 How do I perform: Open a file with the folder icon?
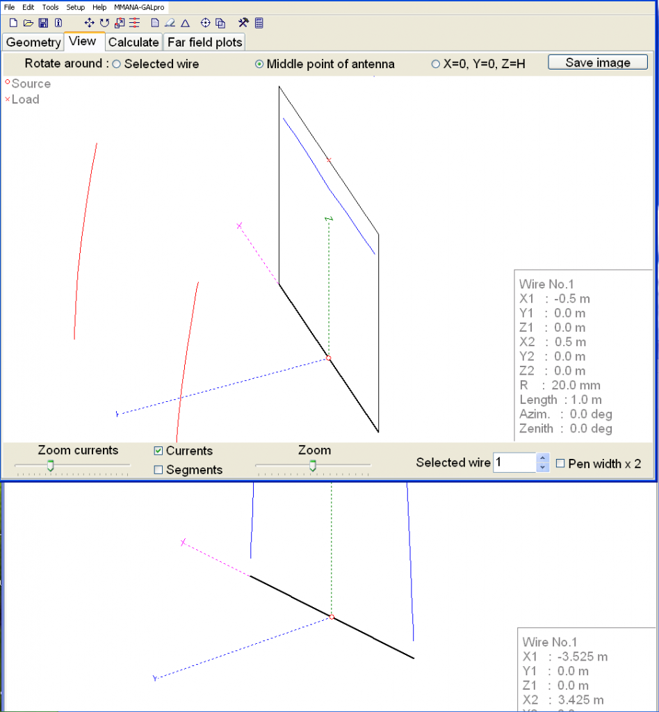pos(29,23)
